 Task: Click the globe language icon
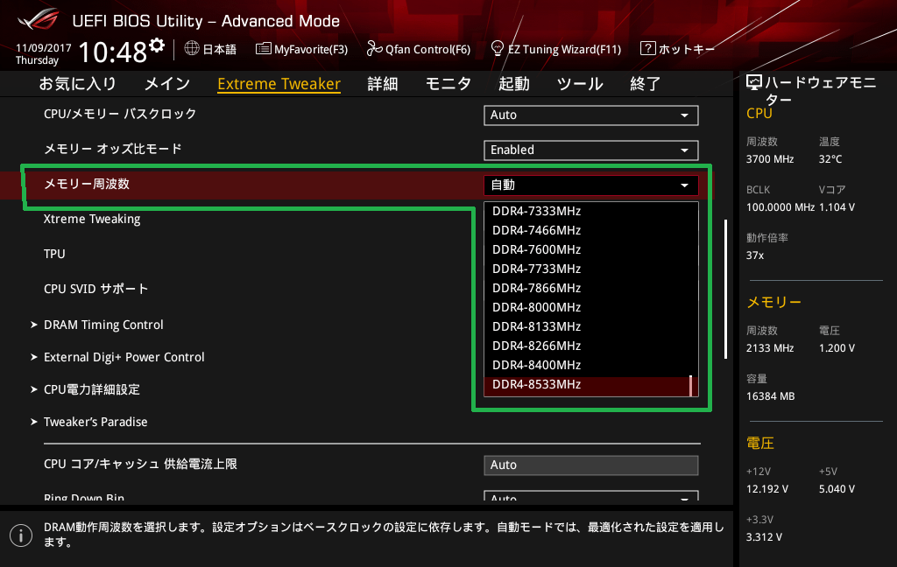(192, 49)
